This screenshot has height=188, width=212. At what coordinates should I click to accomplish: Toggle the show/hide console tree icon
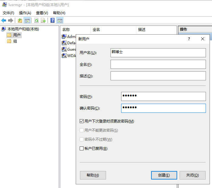pyautogui.click(x=27, y=21)
